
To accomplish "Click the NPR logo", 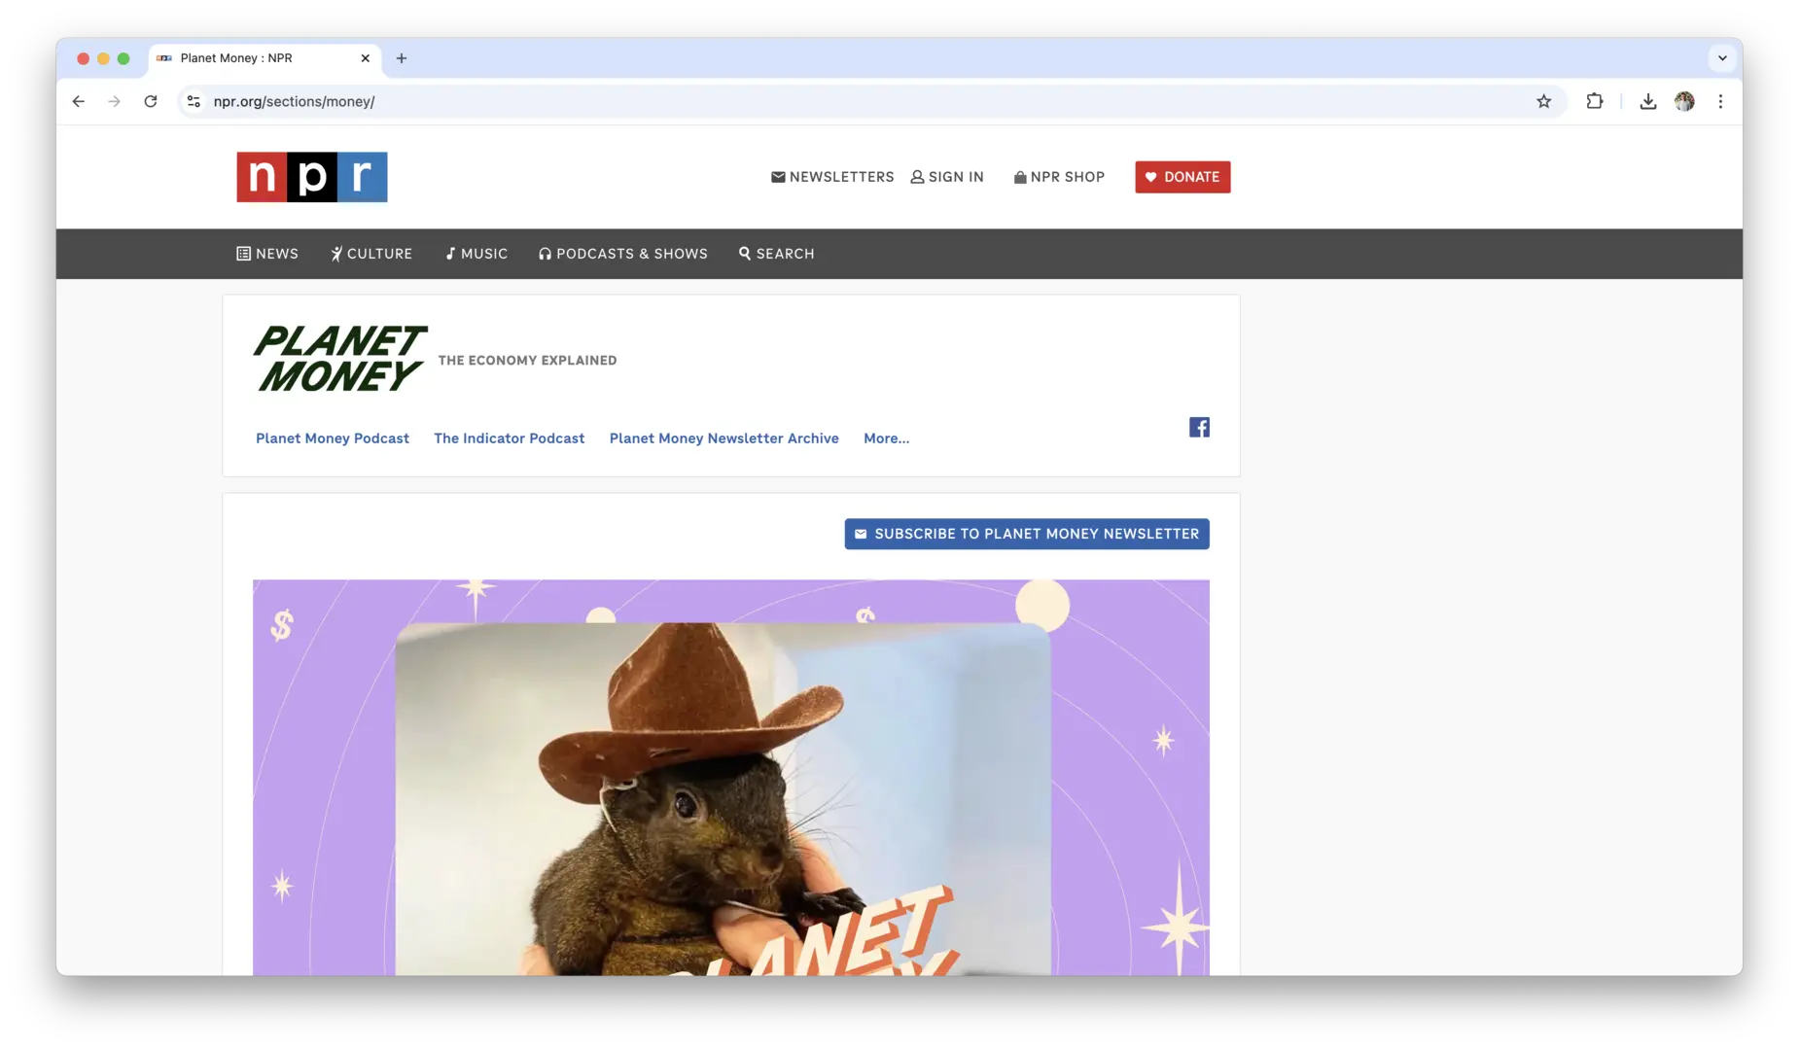I will point(311,177).
